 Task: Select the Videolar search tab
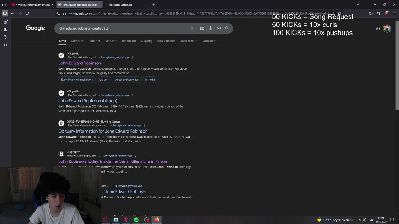coord(111,41)
